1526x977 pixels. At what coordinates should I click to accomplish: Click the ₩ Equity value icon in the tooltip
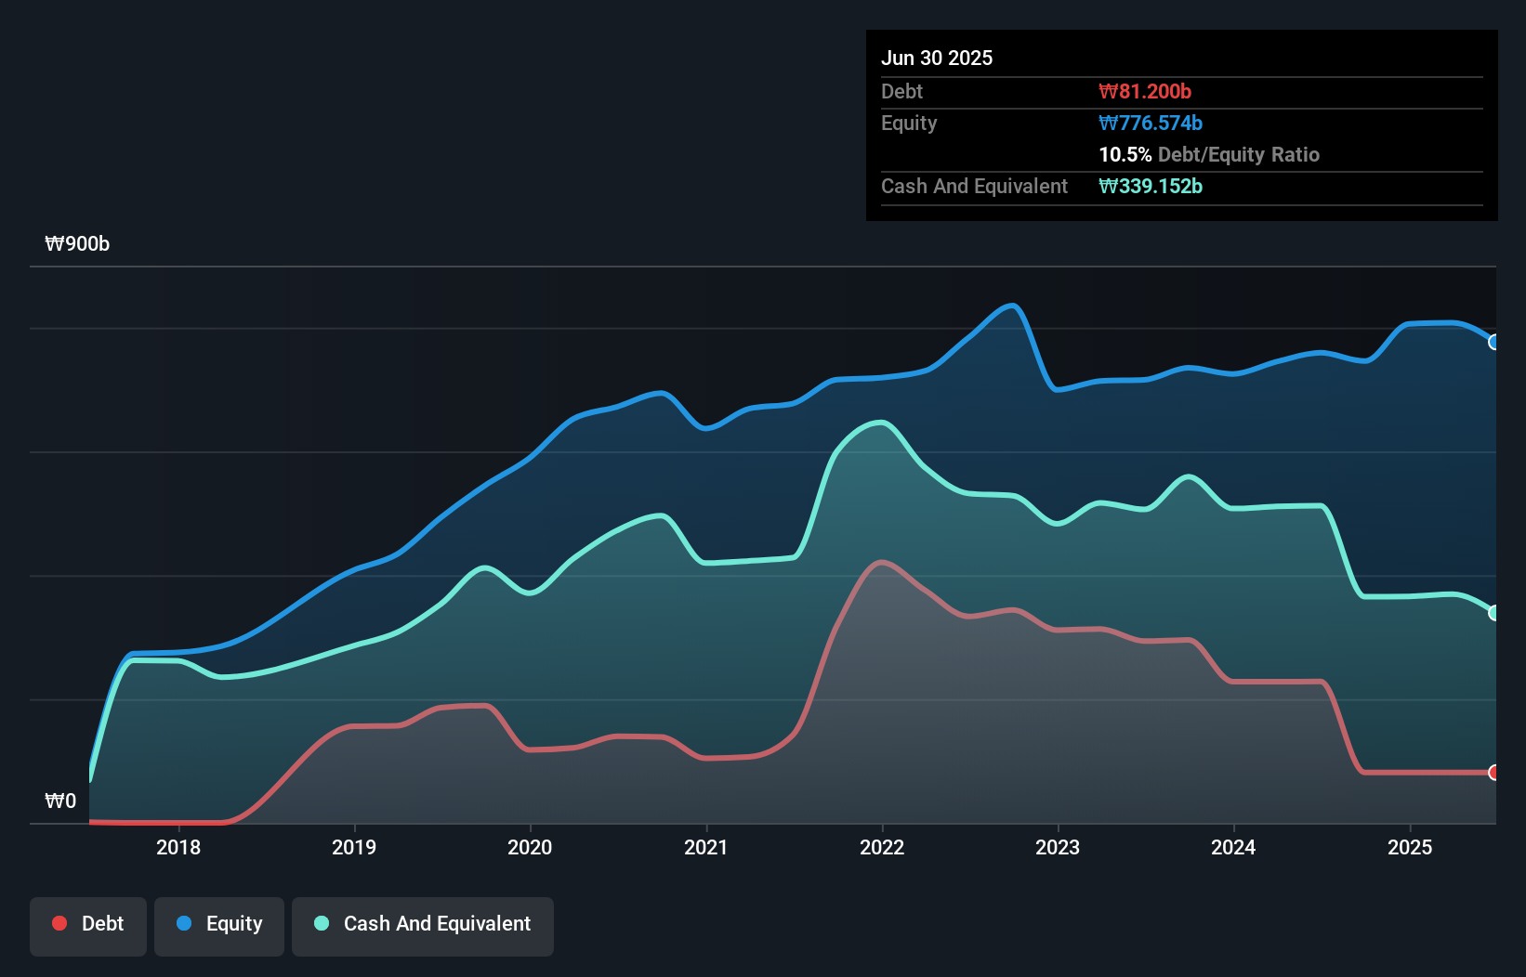[1106, 123]
